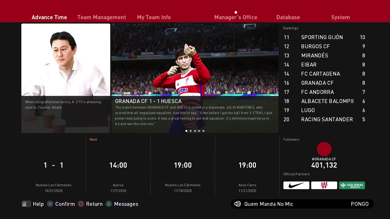
Task: Select the fifth news carousel dot
Action: tap(204, 131)
